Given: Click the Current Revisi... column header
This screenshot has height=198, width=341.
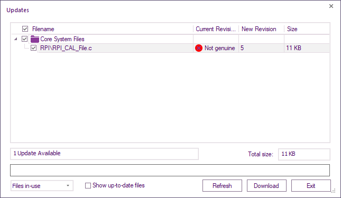Looking at the screenshot, I should [x=216, y=29].
